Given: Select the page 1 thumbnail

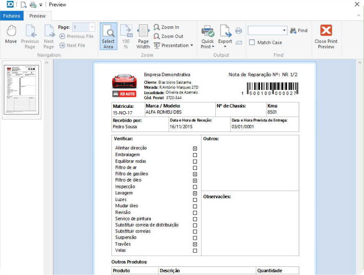Looking at the screenshot, I should (23, 89).
